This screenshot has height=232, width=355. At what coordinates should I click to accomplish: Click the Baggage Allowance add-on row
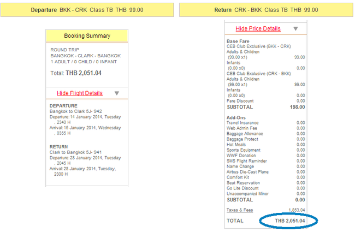point(266,134)
